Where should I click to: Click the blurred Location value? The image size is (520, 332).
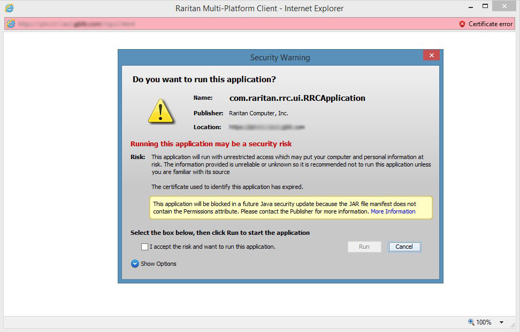266,127
